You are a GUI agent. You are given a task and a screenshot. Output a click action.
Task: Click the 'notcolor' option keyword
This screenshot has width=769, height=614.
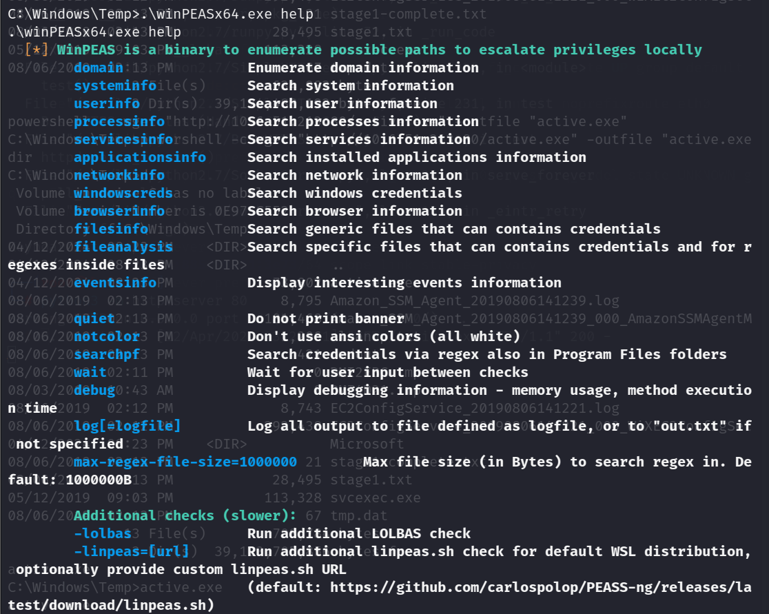[x=107, y=336]
